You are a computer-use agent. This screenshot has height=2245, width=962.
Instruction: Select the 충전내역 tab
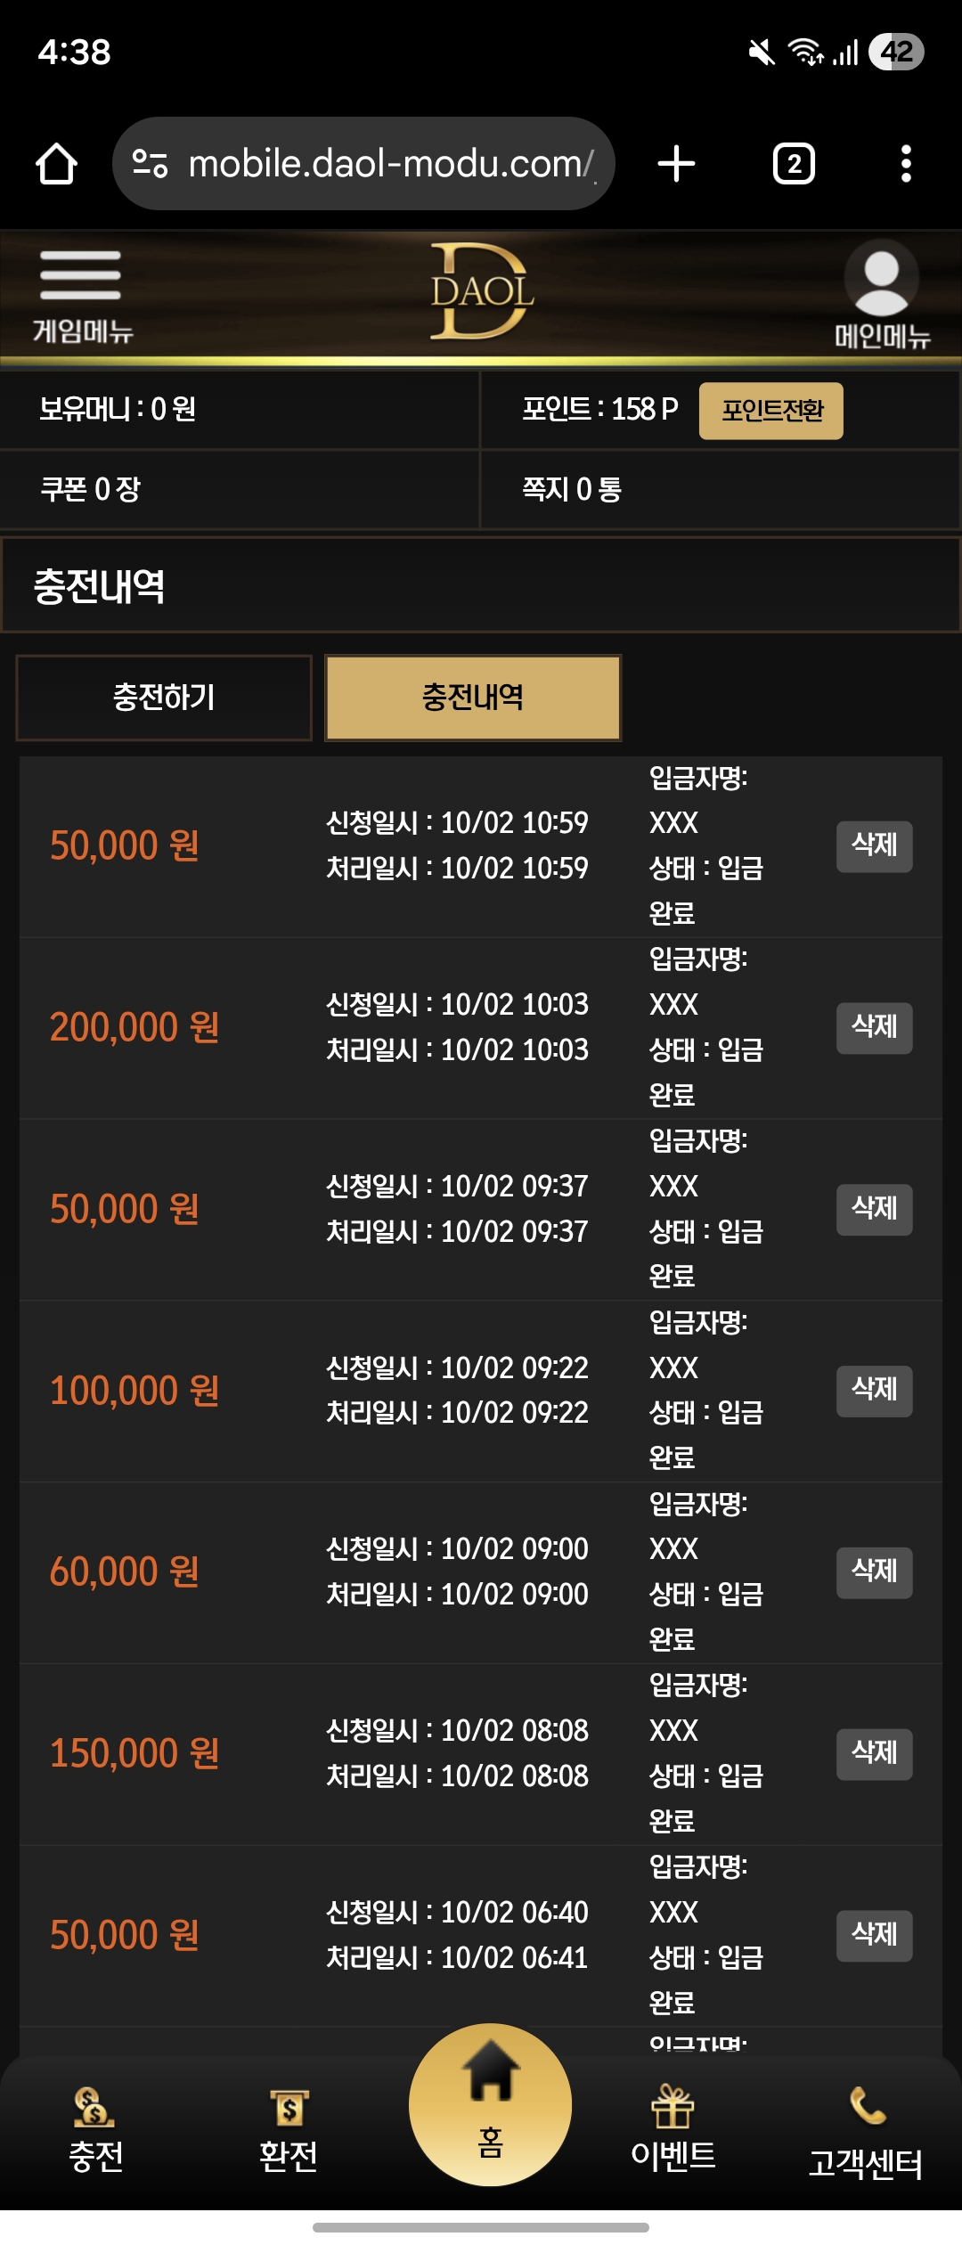click(x=473, y=698)
